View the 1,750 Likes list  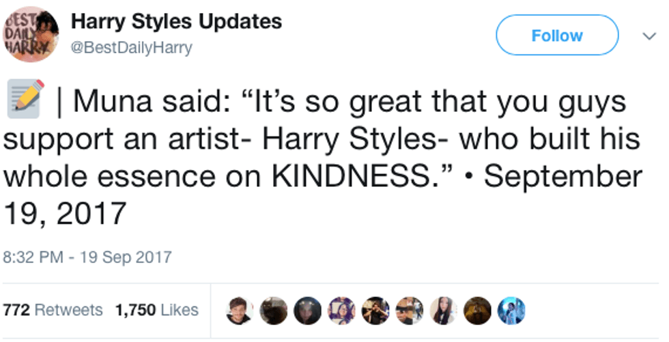coord(157,310)
